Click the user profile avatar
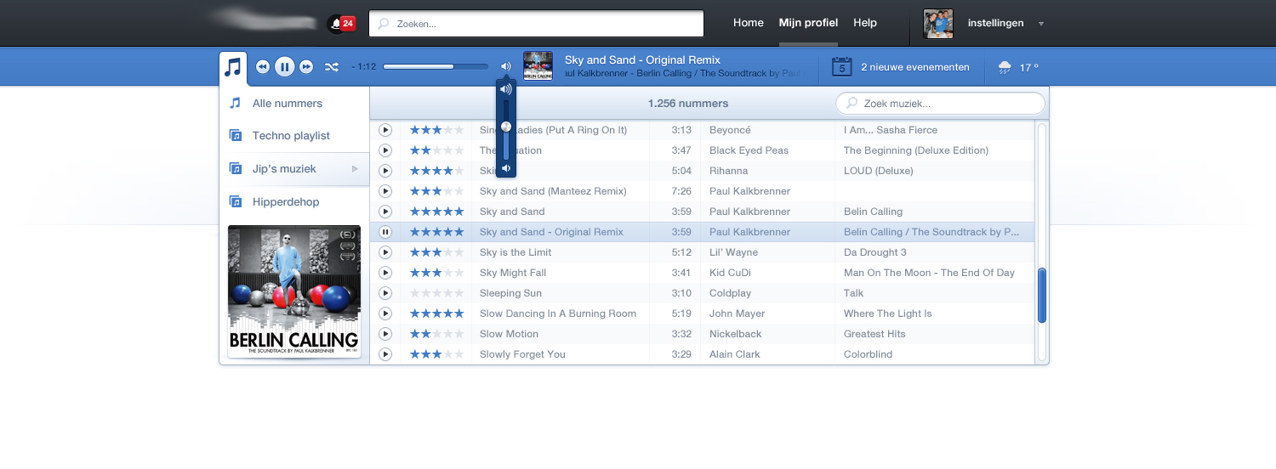Viewport: 1276px width, 469px height. click(x=938, y=24)
